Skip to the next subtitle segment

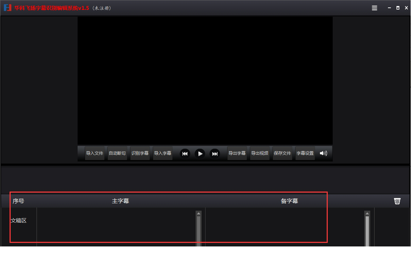tap(215, 153)
